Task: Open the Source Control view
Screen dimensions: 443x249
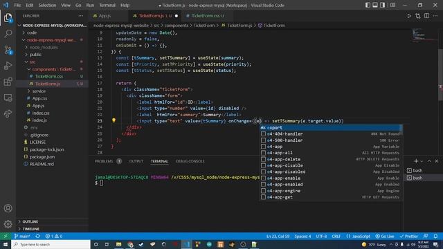Action: click(x=8, y=50)
